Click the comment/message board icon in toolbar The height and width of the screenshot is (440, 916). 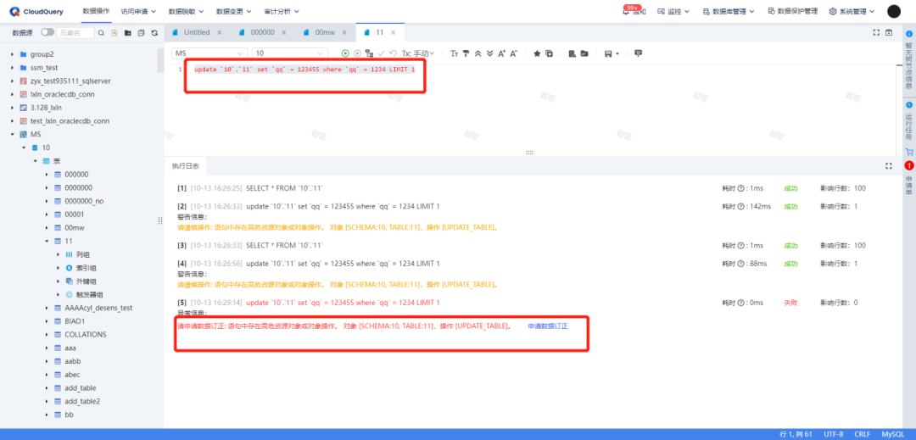click(638, 53)
